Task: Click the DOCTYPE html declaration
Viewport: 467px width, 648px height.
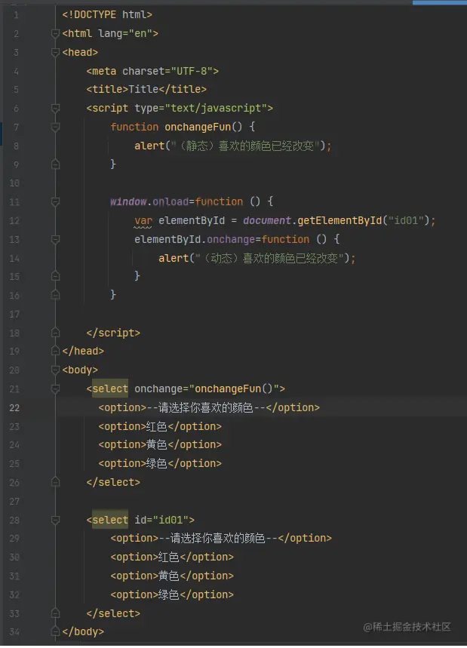Action: pyautogui.click(x=107, y=15)
